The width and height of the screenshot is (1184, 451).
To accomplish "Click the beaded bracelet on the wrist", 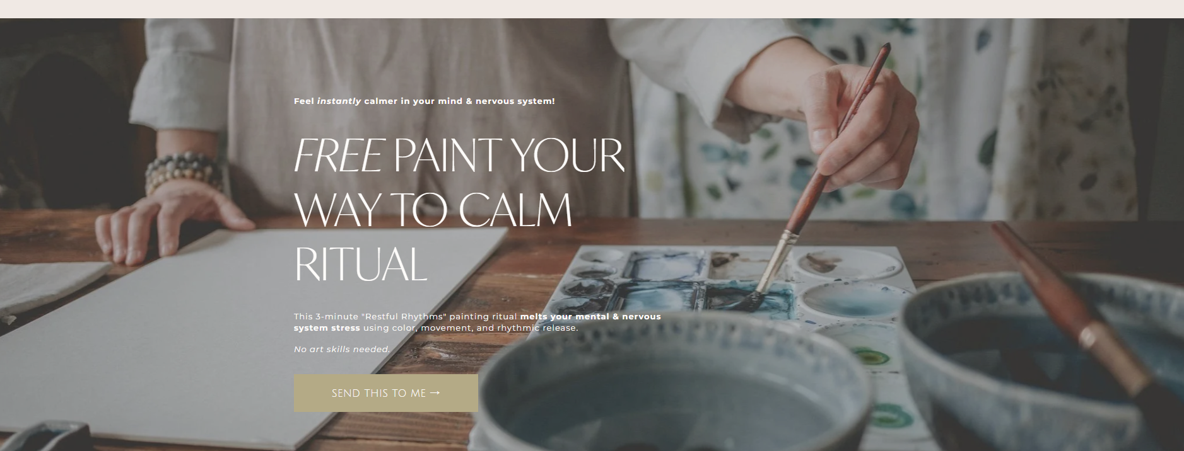I will tap(183, 173).
